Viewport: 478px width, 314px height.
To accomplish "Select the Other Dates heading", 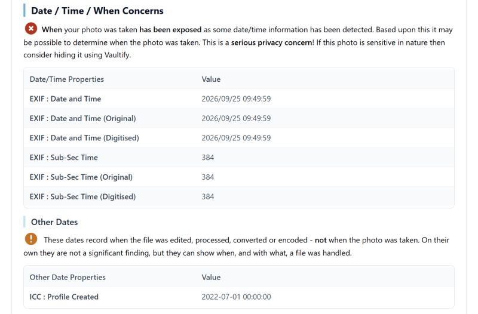I will pyautogui.click(x=54, y=222).
